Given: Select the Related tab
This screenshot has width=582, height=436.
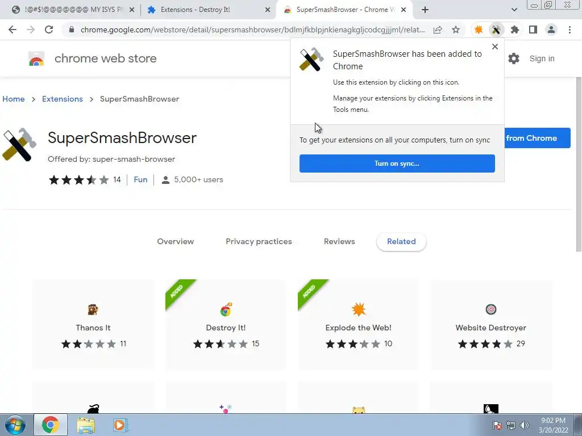Looking at the screenshot, I should point(401,241).
